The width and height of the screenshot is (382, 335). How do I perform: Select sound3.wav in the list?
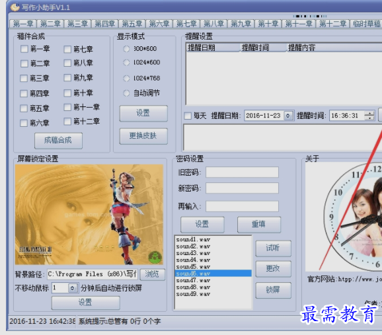point(213,253)
